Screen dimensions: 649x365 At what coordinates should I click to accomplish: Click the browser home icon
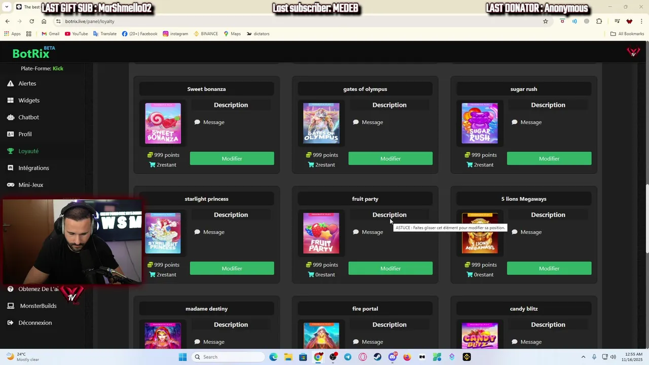tap(44, 21)
